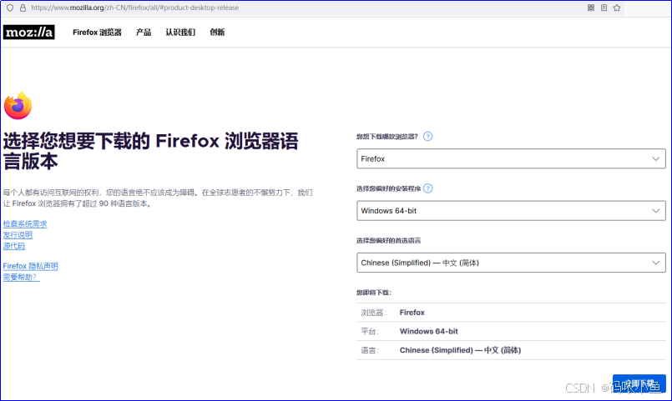Click the page heading 选择您想要下载的 Firefox 浏览器语言版本
Image resolution: width=672 pixels, height=401 pixels.
coord(150,151)
